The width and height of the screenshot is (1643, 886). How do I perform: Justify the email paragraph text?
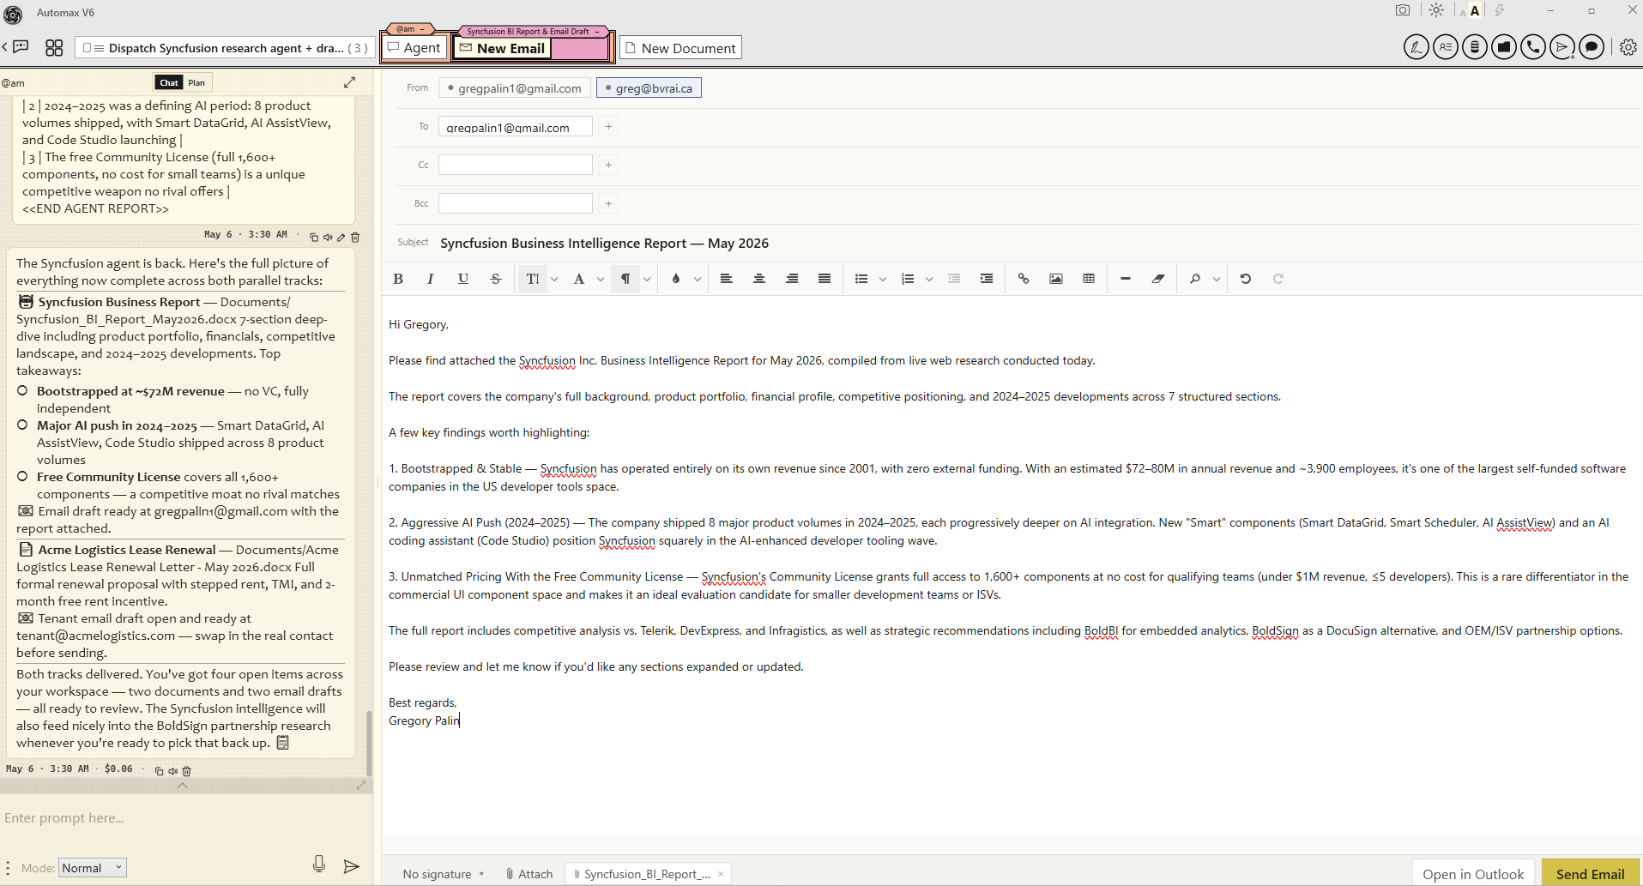825,279
